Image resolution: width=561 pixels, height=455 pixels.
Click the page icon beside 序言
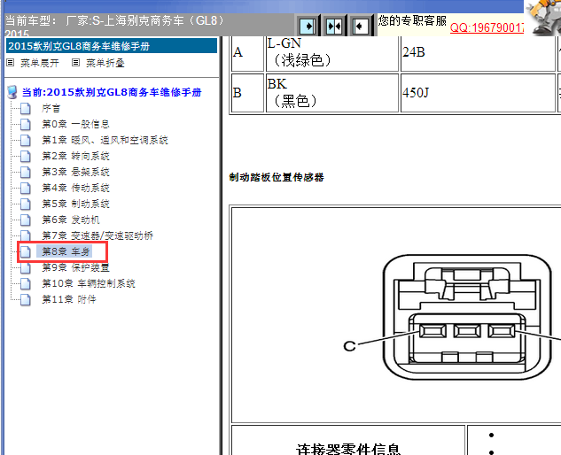point(26,108)
